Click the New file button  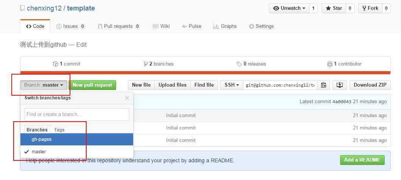(141, 85)
